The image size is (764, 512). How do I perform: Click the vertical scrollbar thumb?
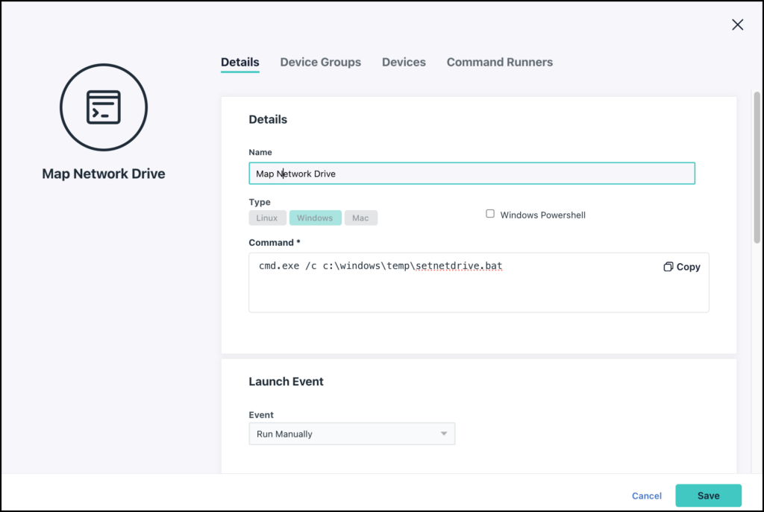pos(757,167)
